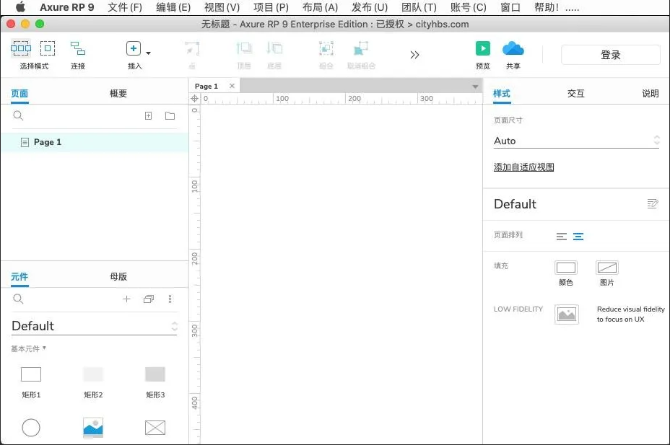This screenshot has width=670, height=445.
Task: Open the 项目 (P) menu
Action: coord(271,7)
